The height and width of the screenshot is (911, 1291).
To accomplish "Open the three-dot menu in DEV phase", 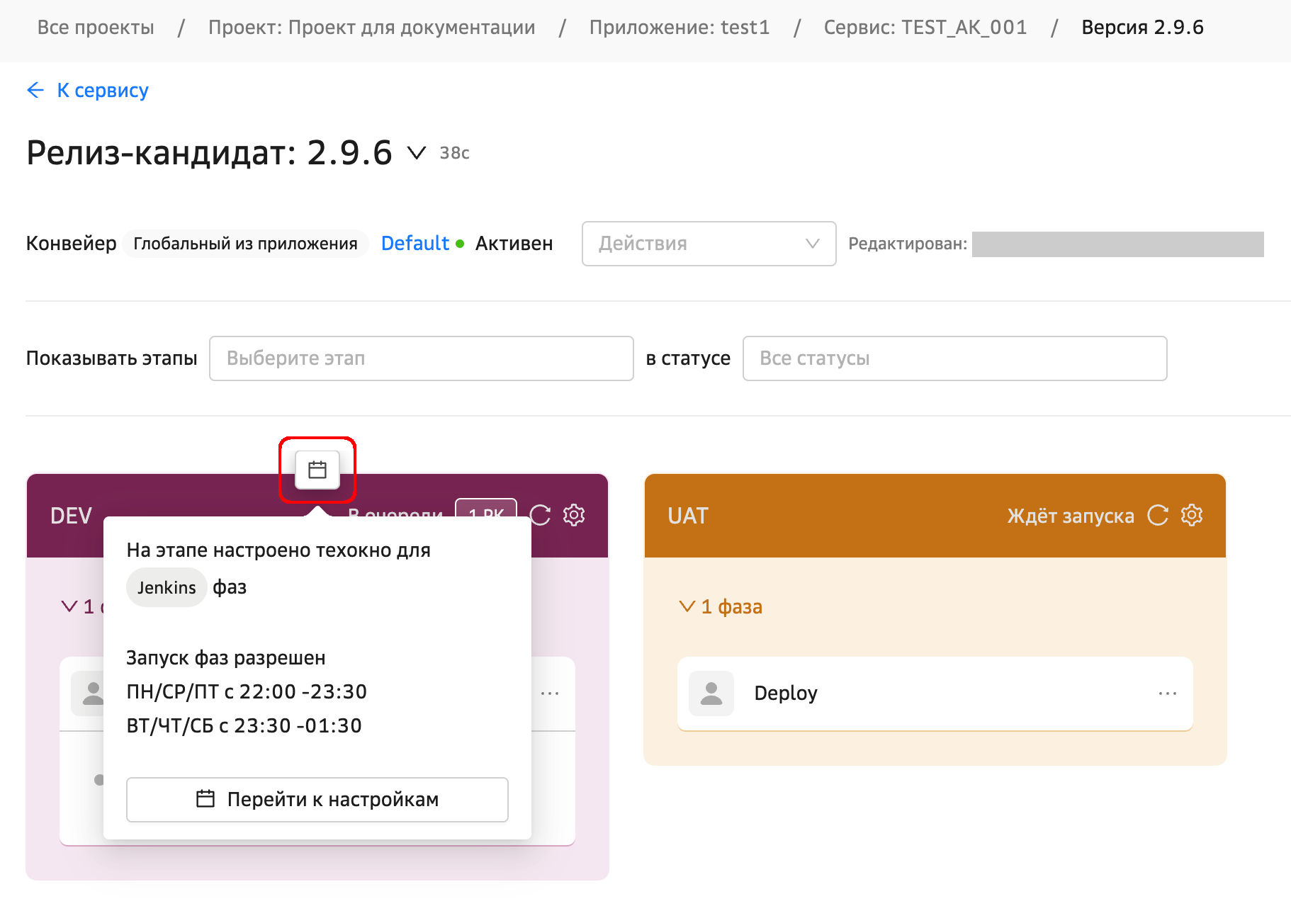I will (550, 694).
